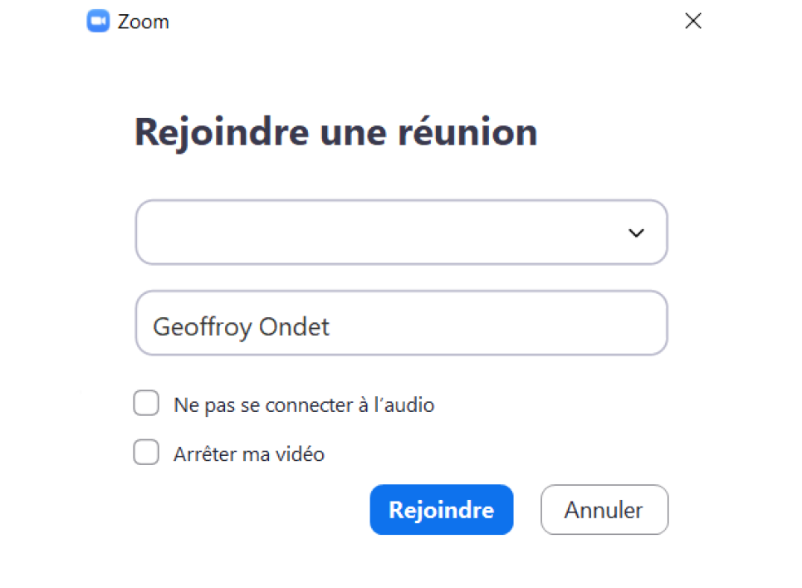
Task: Click the Zoom title text in window header
Action: (143, 22)
